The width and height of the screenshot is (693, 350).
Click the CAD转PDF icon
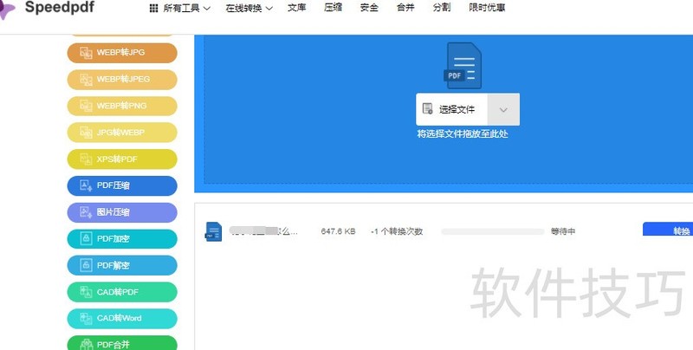[x=86, y=292]
